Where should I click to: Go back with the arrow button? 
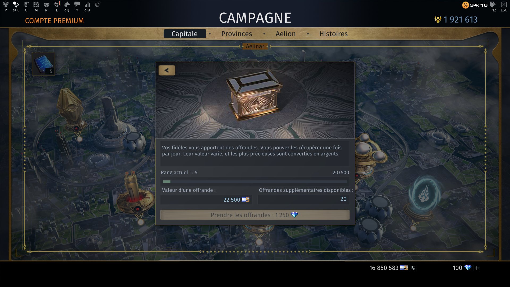tap(167, 70)
